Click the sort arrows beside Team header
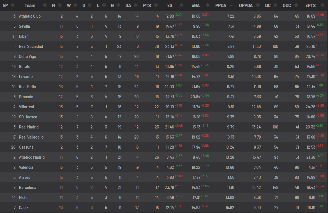Image resolution: width=328 pixels, height=213 pixels. pyautogui.click(x=45, y=5)
